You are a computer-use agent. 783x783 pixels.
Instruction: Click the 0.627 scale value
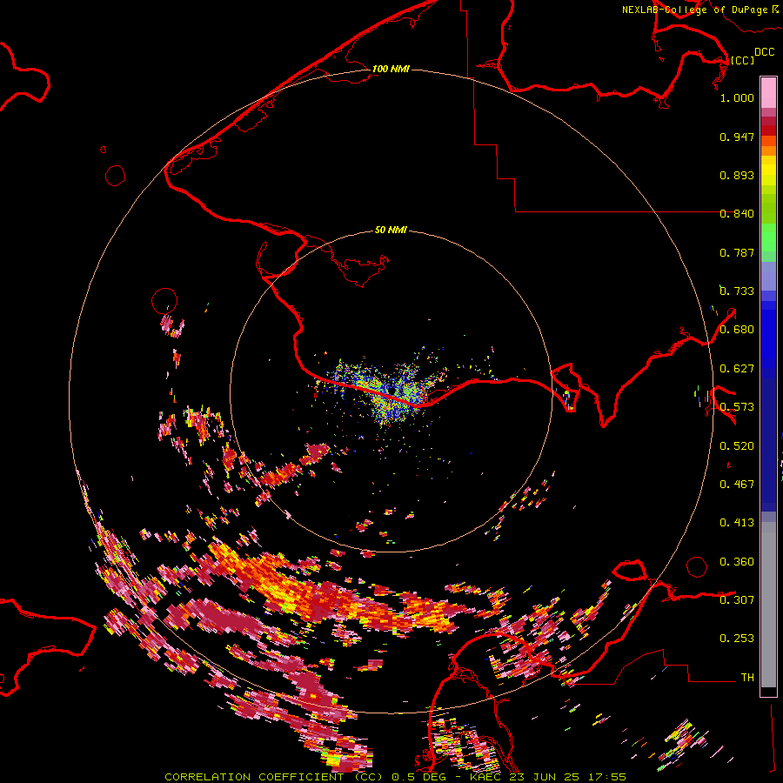coord(737,369)
